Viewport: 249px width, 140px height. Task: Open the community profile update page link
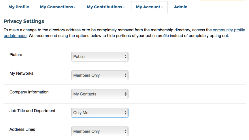[229, 30]
